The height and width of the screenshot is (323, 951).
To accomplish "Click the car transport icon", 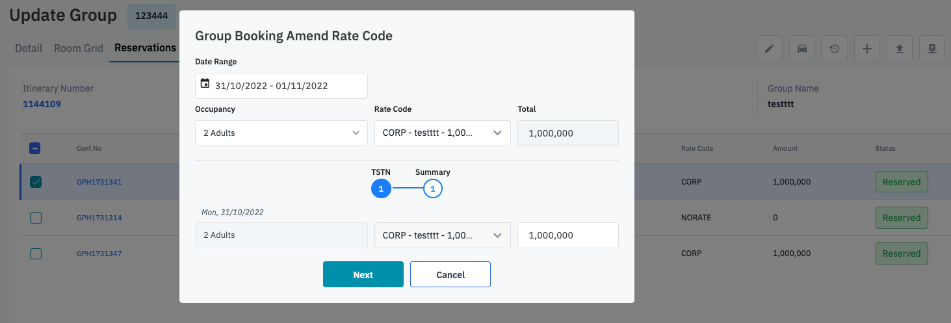I will point(802,49).
